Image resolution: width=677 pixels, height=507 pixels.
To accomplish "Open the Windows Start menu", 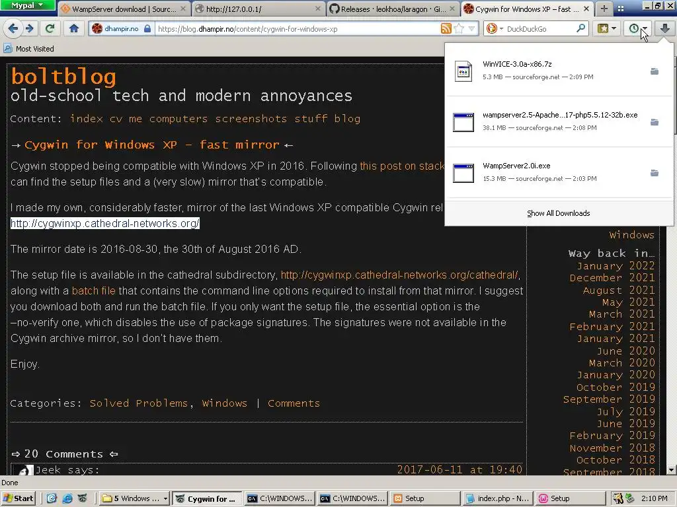I will pos(19,498).
